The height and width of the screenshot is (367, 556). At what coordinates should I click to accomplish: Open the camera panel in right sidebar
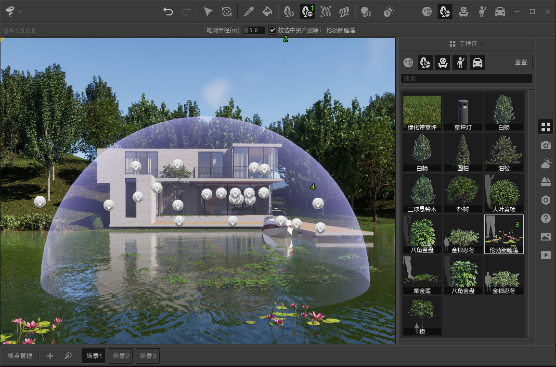pos(545,145)
